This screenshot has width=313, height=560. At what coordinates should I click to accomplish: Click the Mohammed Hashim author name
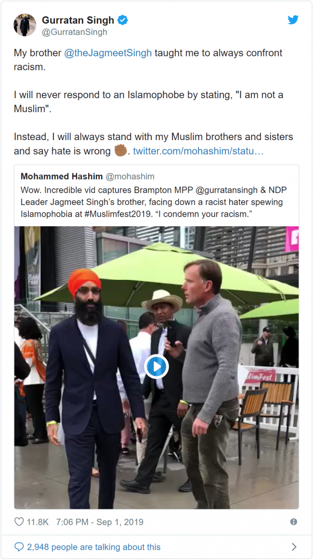point(62,176)
